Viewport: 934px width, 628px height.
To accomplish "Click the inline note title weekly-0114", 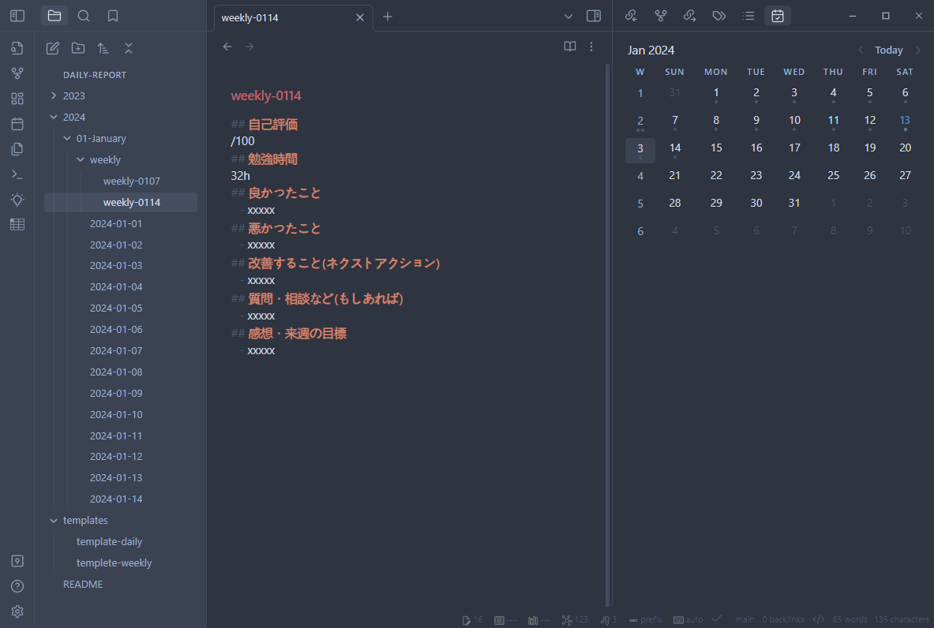I will click(x=265, y=95).
